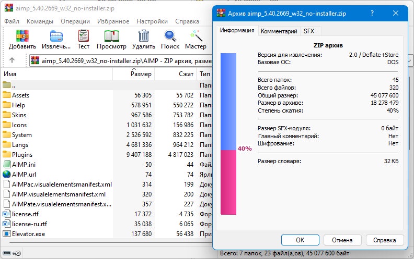Launch the Мастер wizard wand icon
414x259 pixels.
[x=196, y=36]
